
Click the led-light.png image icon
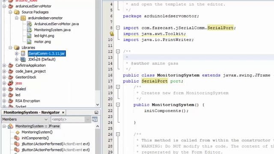[x=29, y=36]
